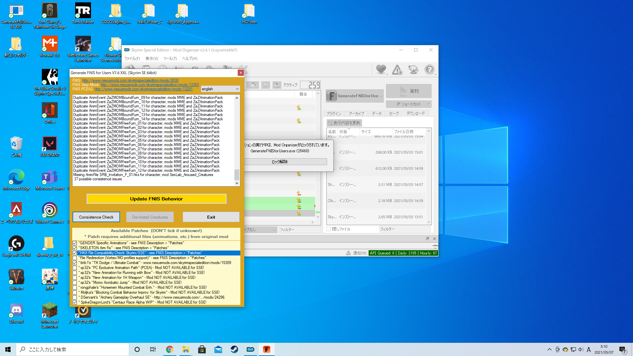The height and width of the screenshot is (356, 633).
Task: Tick xp32's Momo Acrobatic Jump checkbox
Action: (75, 282)
